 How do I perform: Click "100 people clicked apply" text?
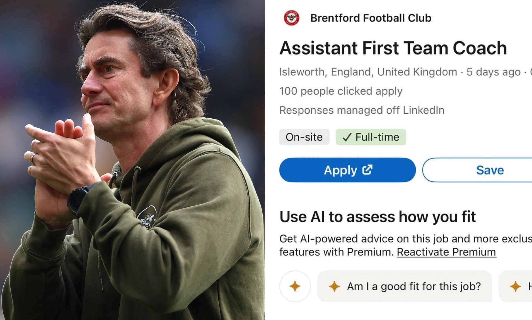click(x=341, y=90)
